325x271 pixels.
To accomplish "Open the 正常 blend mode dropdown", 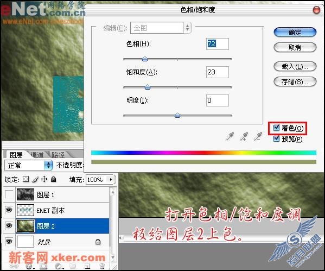I will pyautogui.click(x=29, y=166).
